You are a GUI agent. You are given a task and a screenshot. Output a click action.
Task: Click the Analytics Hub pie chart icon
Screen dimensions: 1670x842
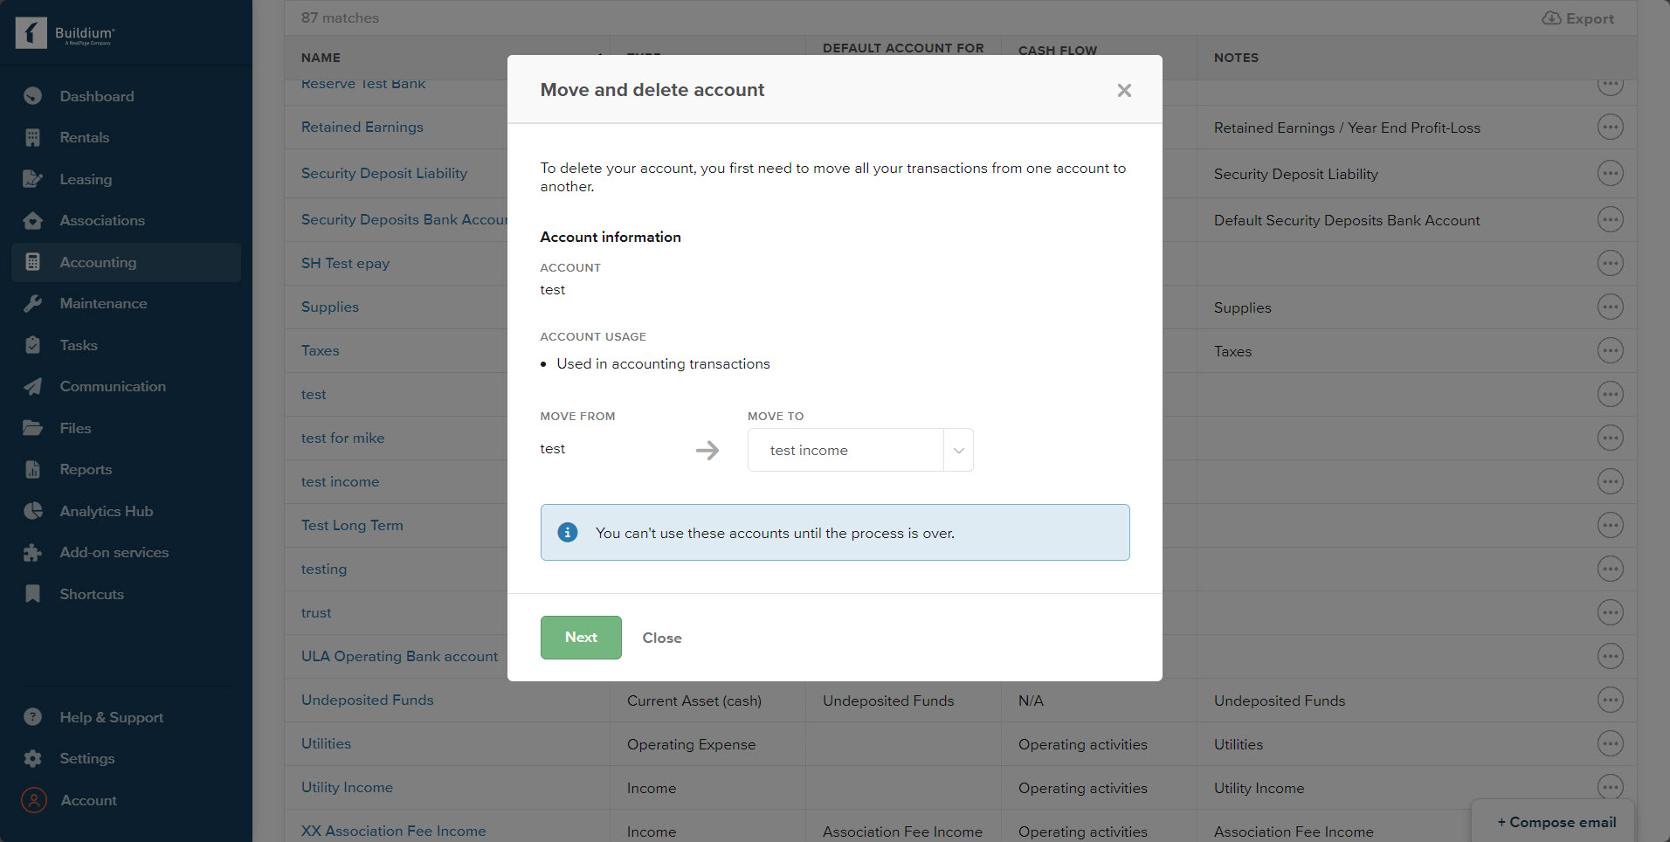[x=33, y=511]
